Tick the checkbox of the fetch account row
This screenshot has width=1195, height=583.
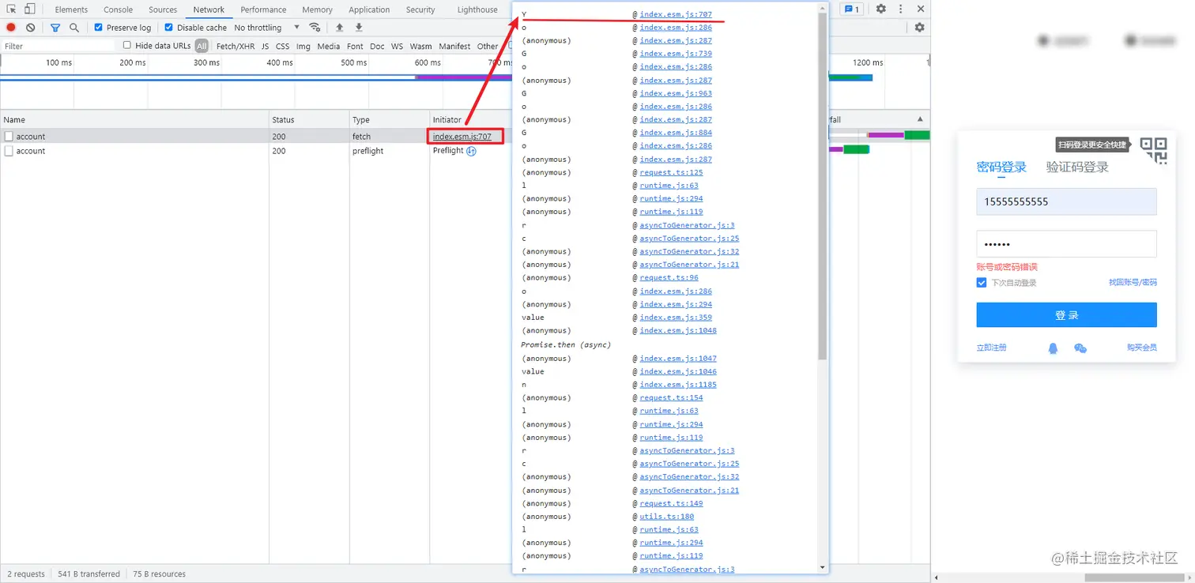[9, 137]
